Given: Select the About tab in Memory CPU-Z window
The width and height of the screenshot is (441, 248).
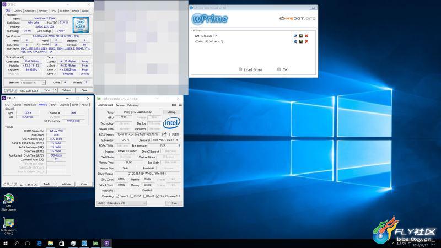Looking at the screenshot, I should (85, 105).
